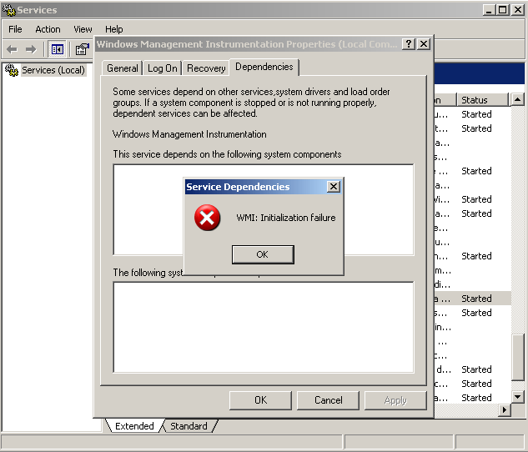Click the Forward arrow in Services toolbar
The image size is (528, 452).
coord(31,50)
